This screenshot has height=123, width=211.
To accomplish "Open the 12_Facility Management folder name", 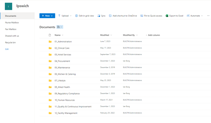I will pyautogui.click(x=66, y=113).
